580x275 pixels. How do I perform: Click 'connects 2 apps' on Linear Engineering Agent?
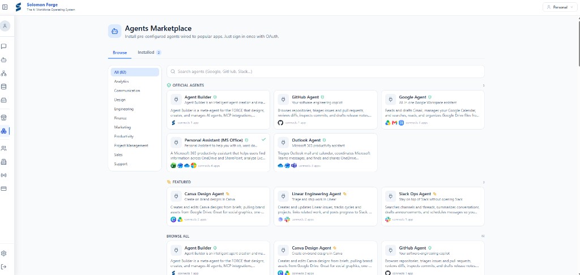click(x=302, y=220)
